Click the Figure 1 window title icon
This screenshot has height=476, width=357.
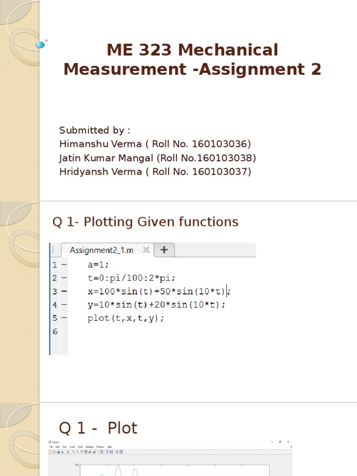[x=50, y=442]
